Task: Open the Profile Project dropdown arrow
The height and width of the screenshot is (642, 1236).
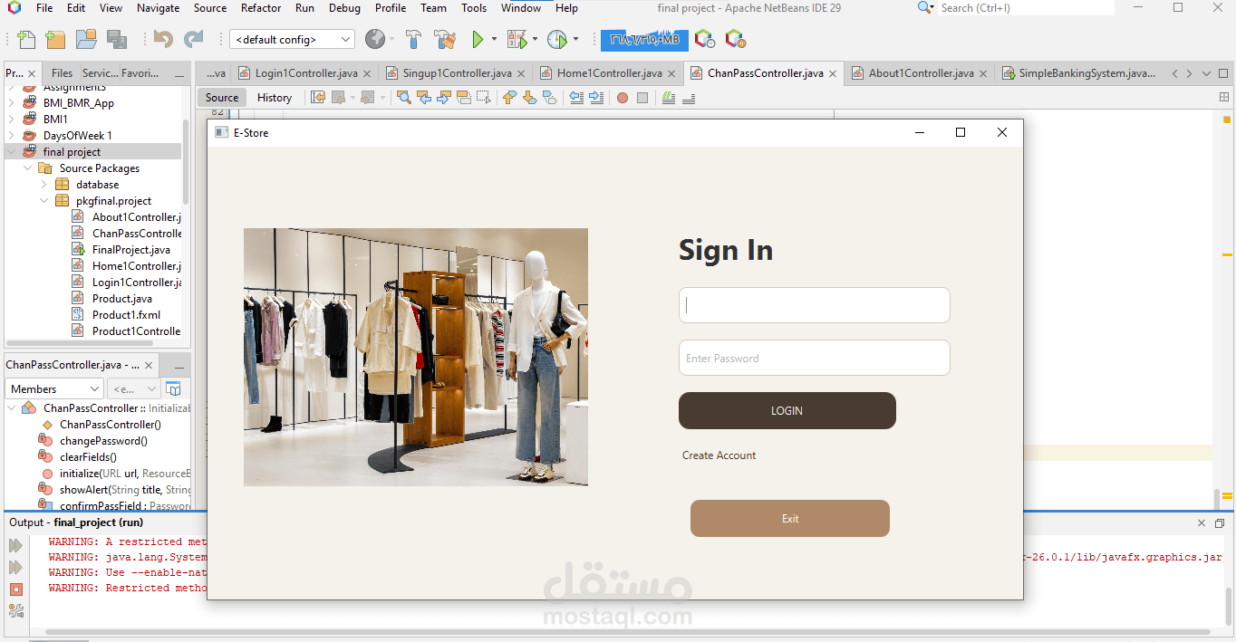Action: point(575,40)
